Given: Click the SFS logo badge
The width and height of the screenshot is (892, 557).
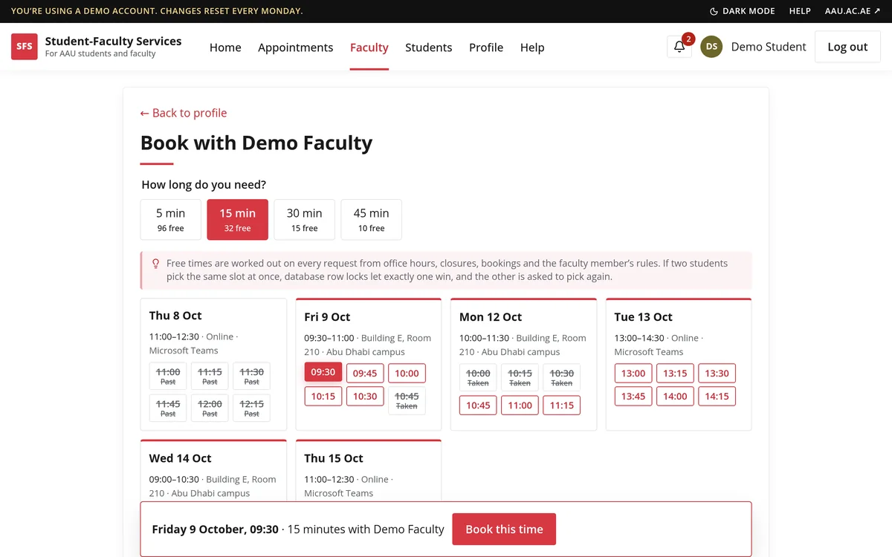Looking at the screenshot, I should point(25,47).
